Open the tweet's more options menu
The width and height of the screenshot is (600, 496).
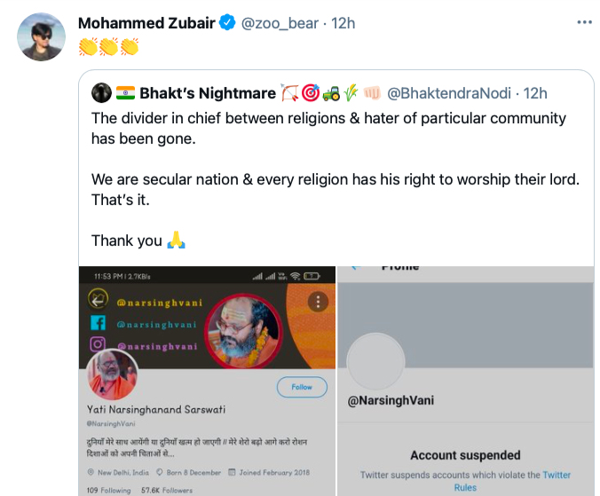point(583,23)
